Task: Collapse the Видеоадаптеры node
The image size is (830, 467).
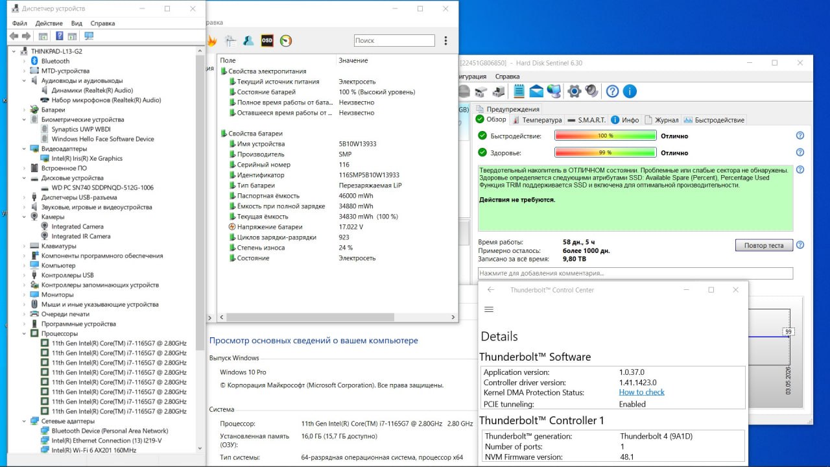Action: point(25,149)
